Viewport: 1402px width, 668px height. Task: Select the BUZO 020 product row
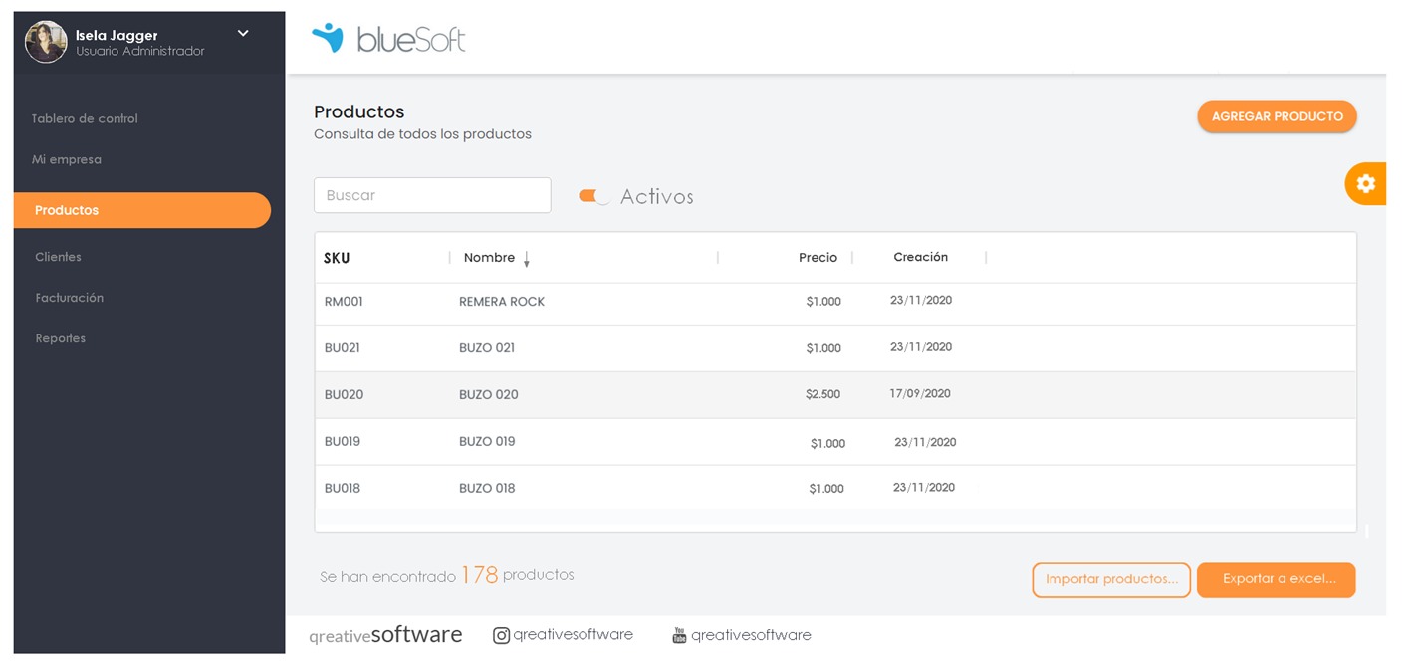coord(697,394)
